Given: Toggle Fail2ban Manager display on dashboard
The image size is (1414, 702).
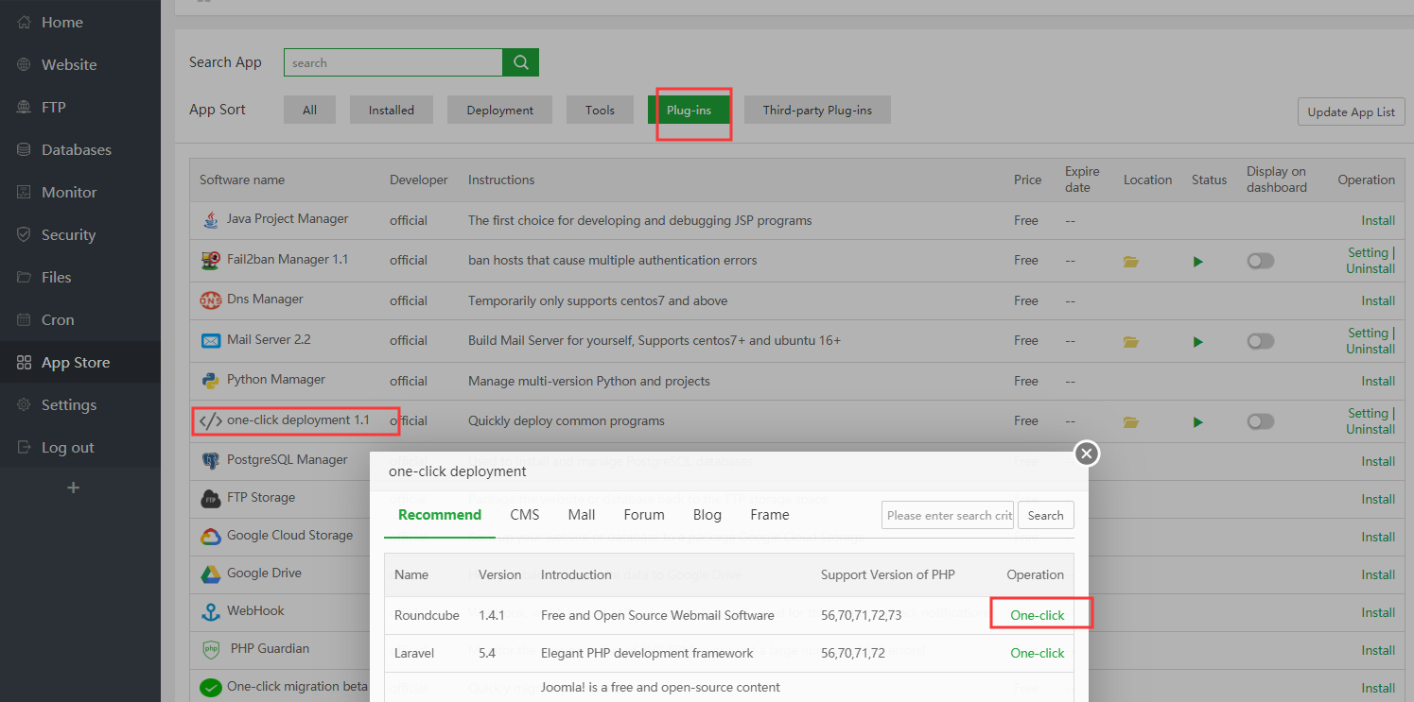Looking at the screenshot, I should coord(1260,261).
